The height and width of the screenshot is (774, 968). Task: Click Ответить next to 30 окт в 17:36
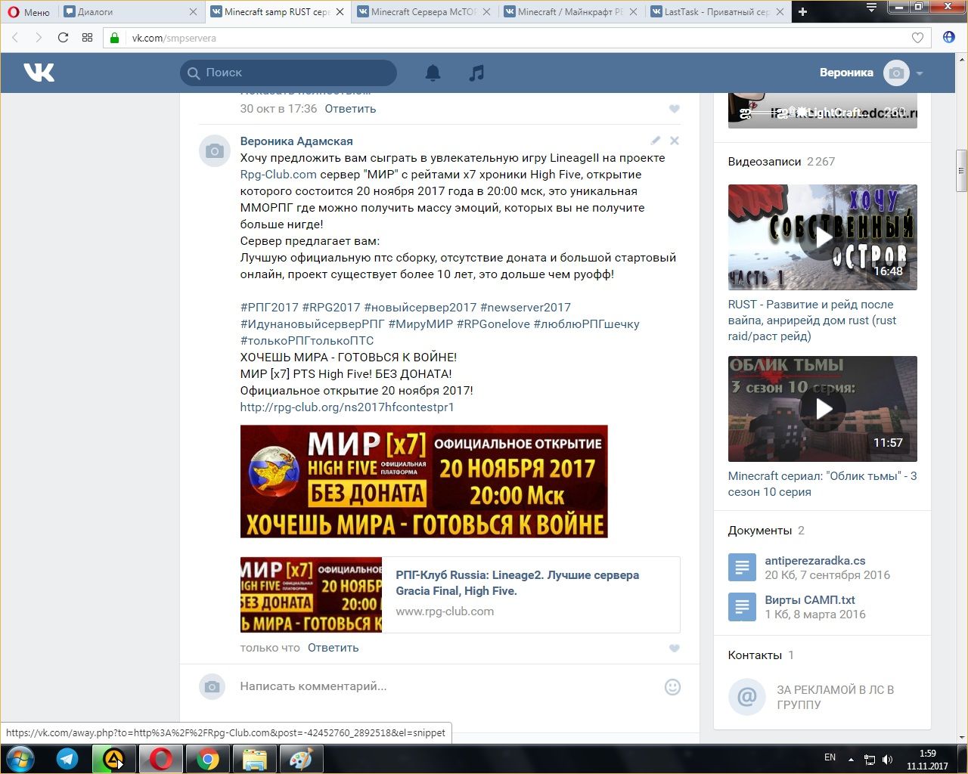pyautogui.click(x=350, y=109)
